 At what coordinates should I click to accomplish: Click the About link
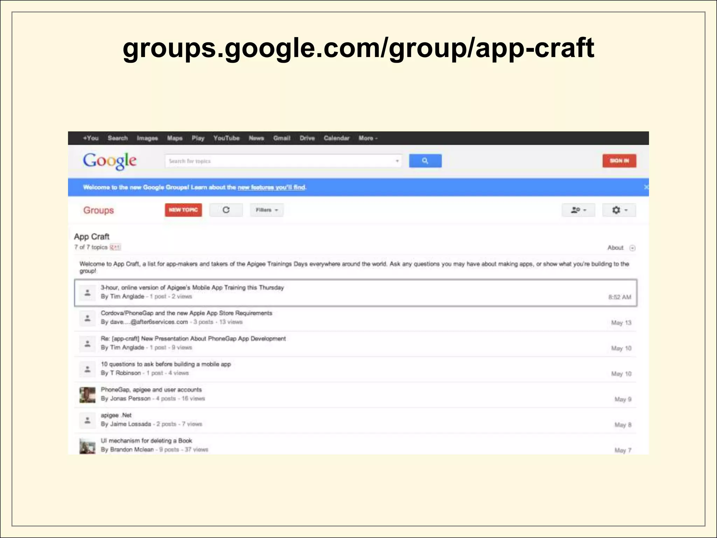(x=615, y=248)
